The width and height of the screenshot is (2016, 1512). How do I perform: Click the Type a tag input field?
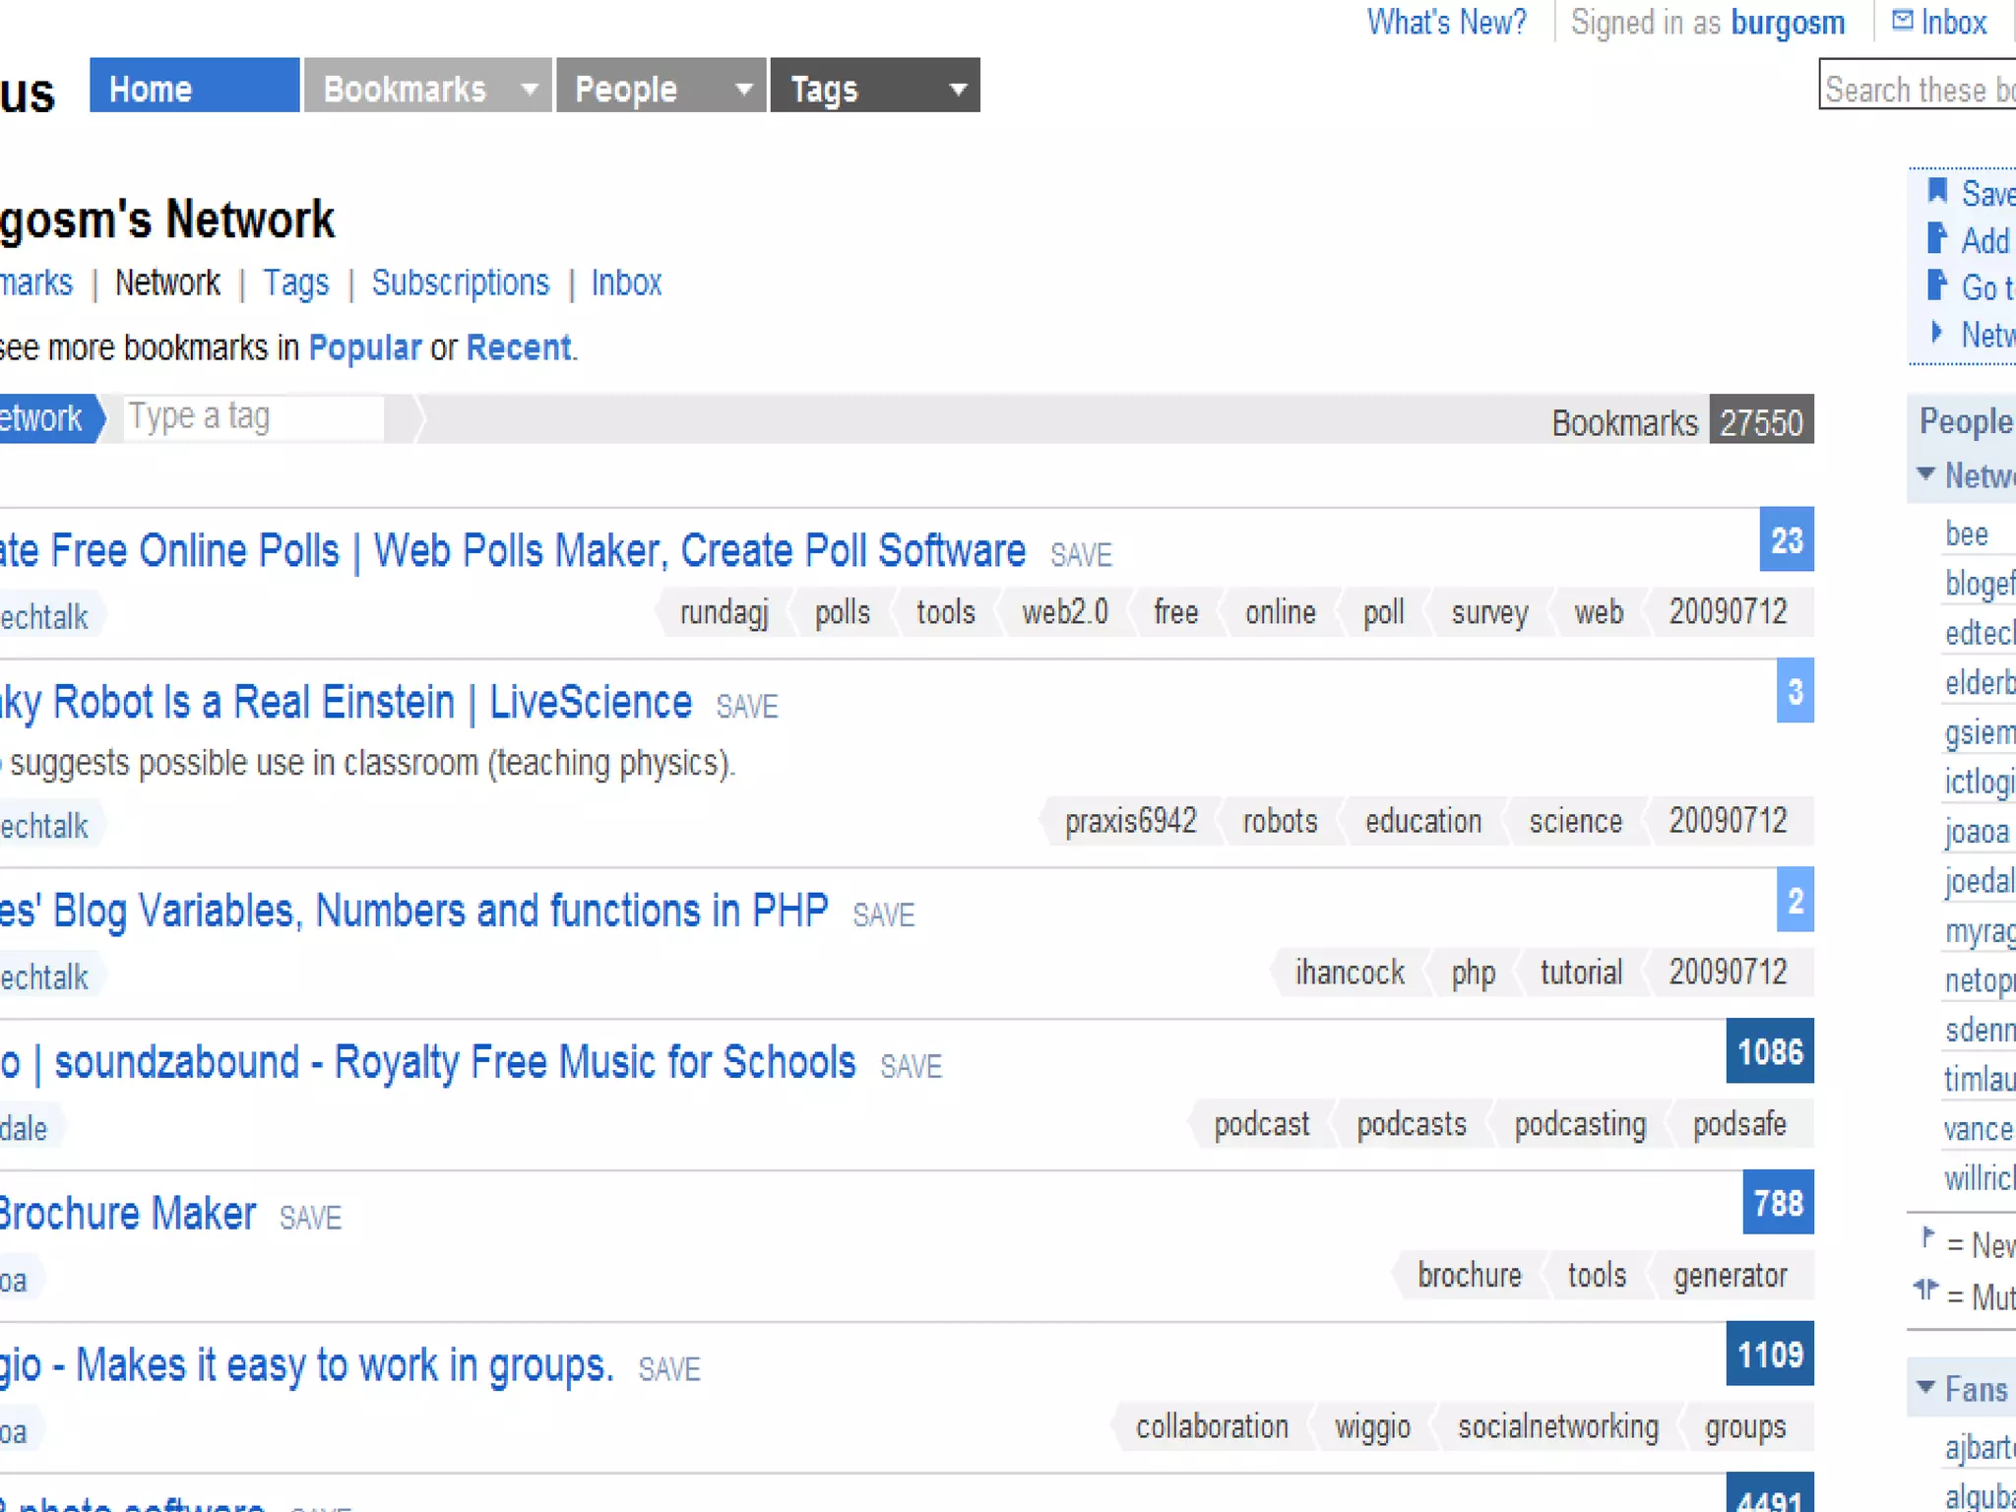[x=253, y=417]
